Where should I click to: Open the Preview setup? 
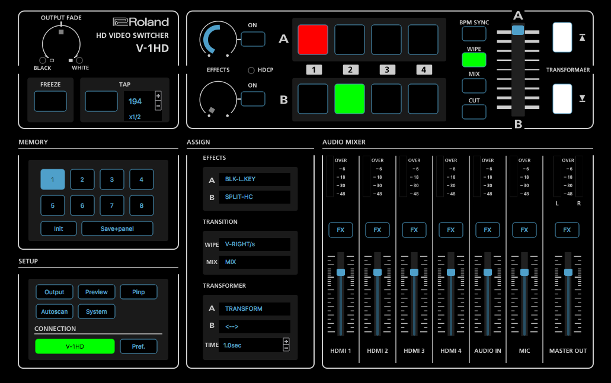coord(96,292)
